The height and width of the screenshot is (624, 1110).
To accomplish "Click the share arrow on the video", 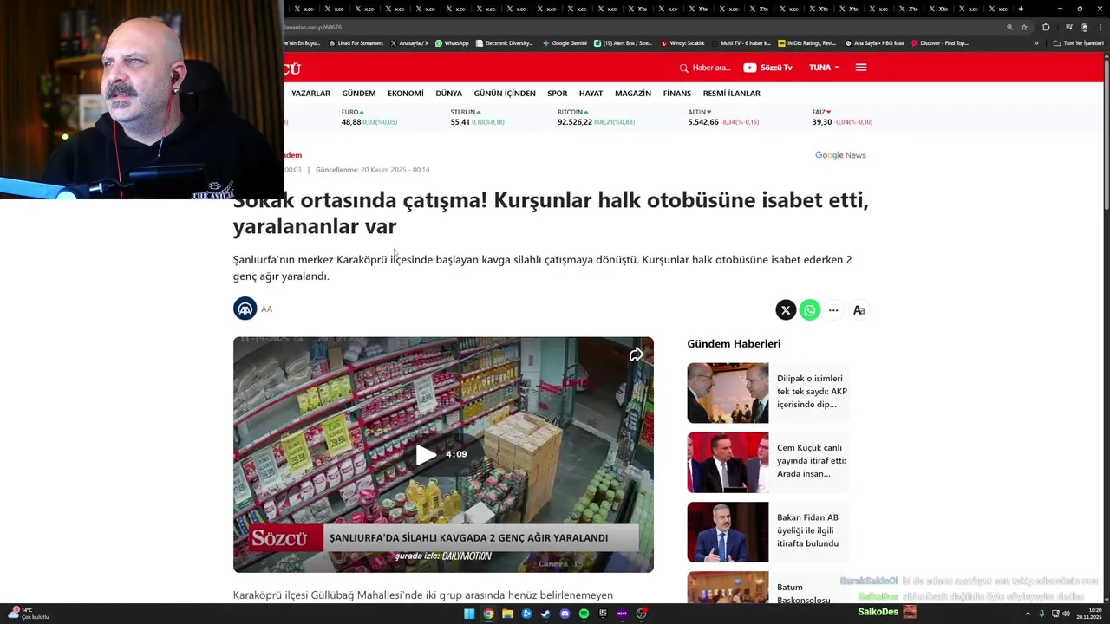I will (x=637, y=354).
